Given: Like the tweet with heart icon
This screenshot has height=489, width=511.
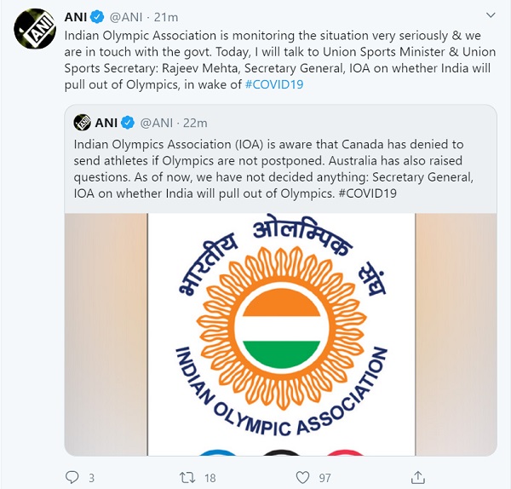Looking at the screenshot, I should [x=302, y=478].
